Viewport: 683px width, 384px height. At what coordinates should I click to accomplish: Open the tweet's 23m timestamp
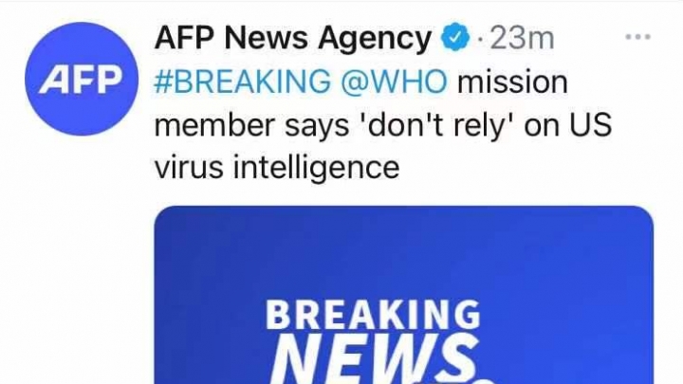click(522, 38)
